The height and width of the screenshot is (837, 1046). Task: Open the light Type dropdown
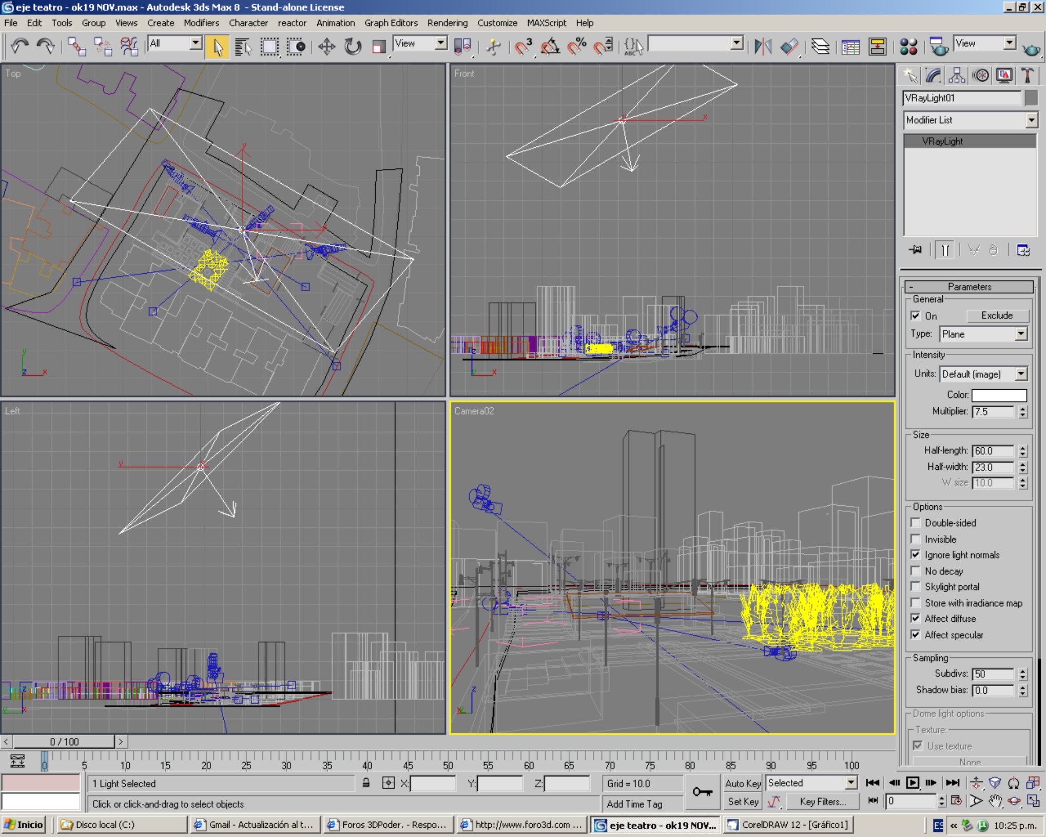tap(1021, 334)
